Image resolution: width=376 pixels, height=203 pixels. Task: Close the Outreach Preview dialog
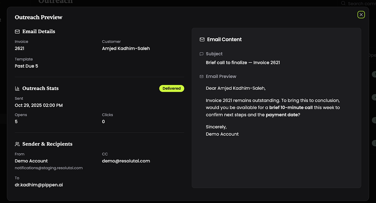(x=361, y=15)
